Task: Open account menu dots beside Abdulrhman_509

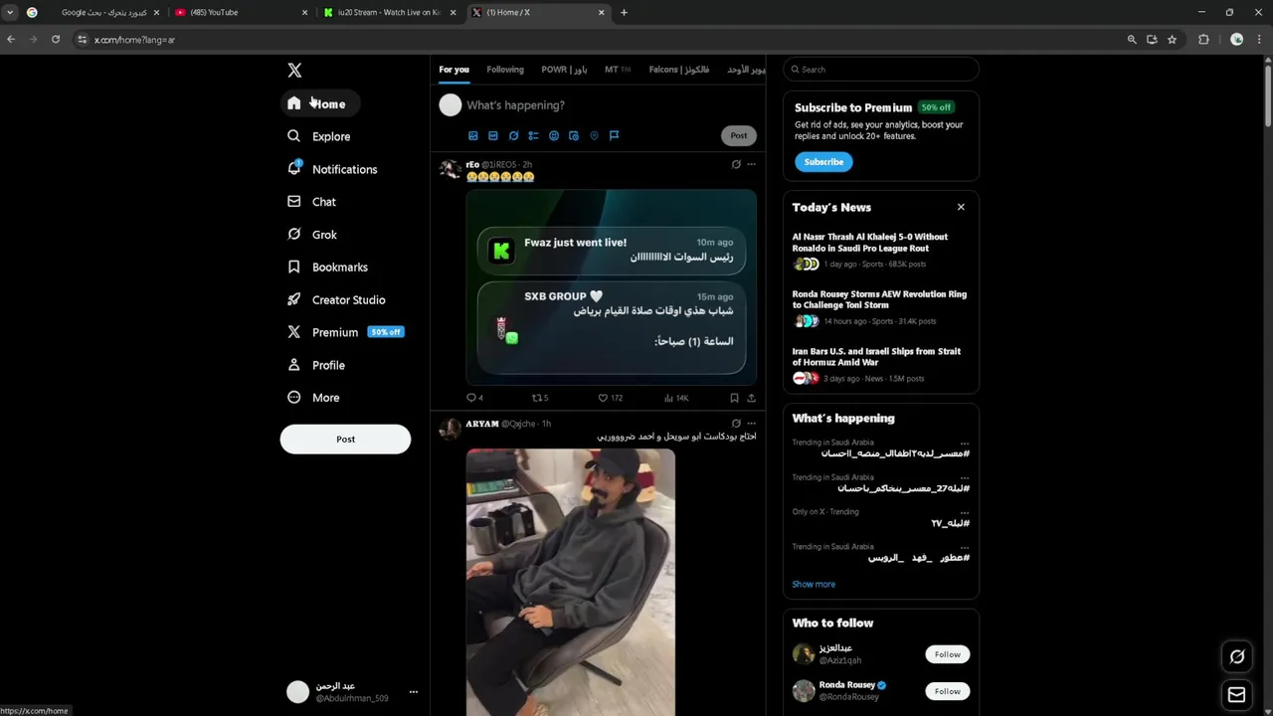Action: pyautogui.click(x=414, y=692)
